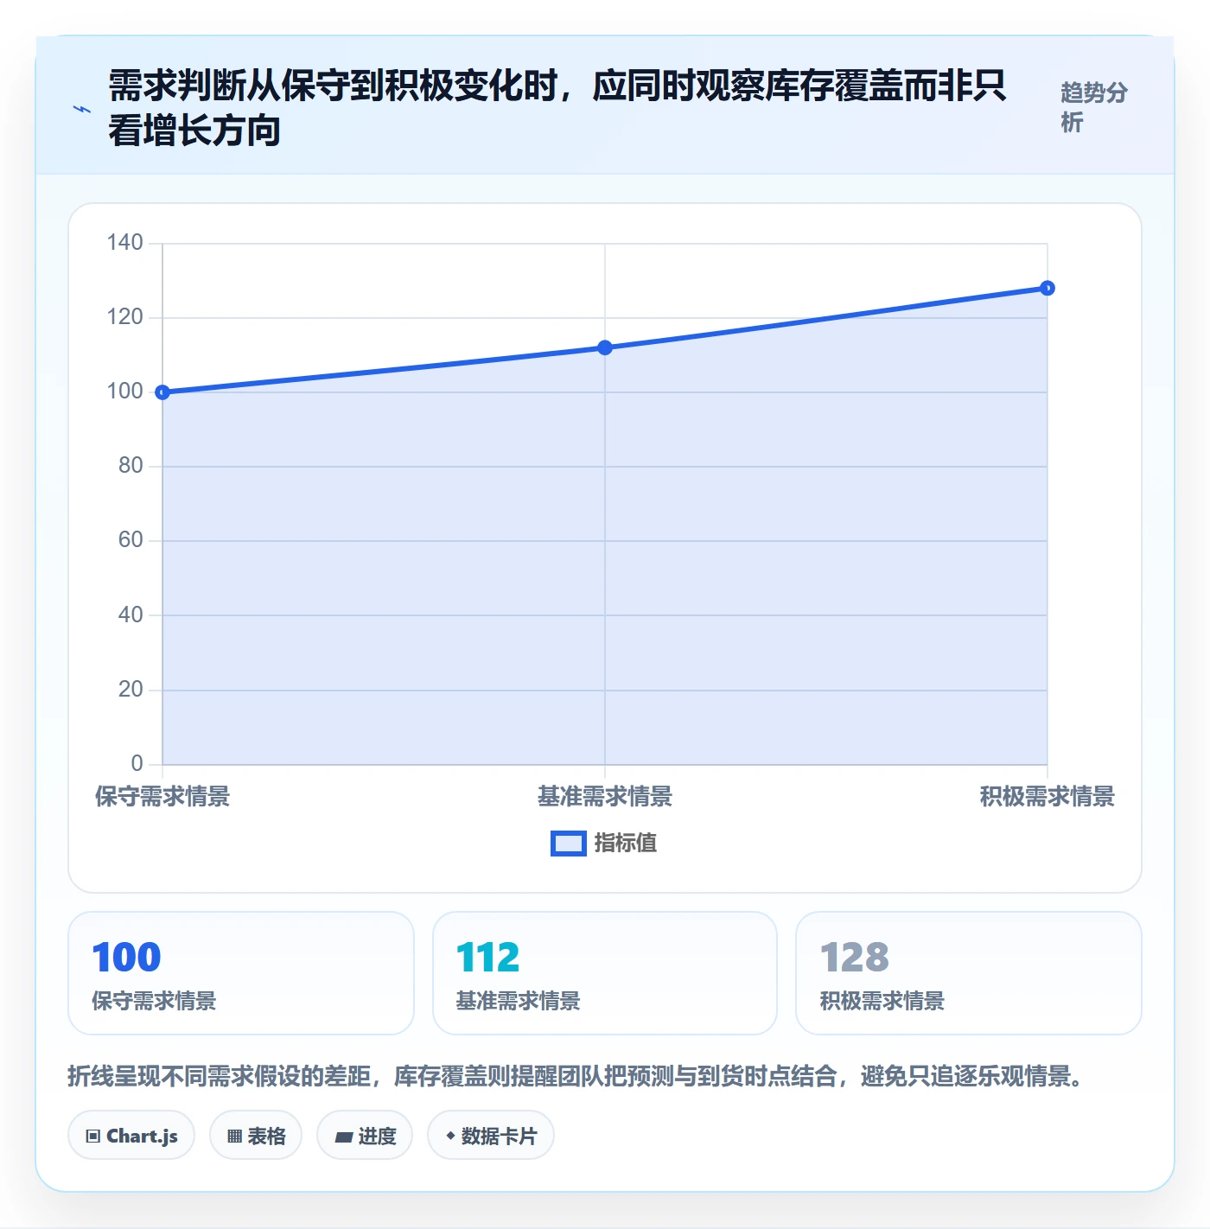Click the y-axis label 80
The height and width of the screenshot is (1229, 1210).
coord(131,466)
